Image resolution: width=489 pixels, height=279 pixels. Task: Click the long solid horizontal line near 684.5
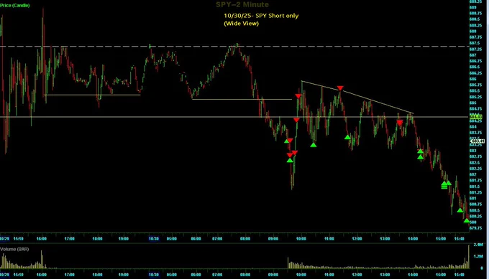(234, 117)
